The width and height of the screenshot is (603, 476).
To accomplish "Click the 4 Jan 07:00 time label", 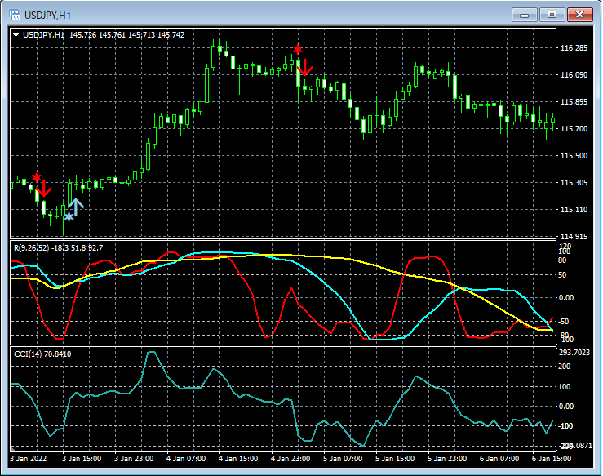I will coord(185,459).
